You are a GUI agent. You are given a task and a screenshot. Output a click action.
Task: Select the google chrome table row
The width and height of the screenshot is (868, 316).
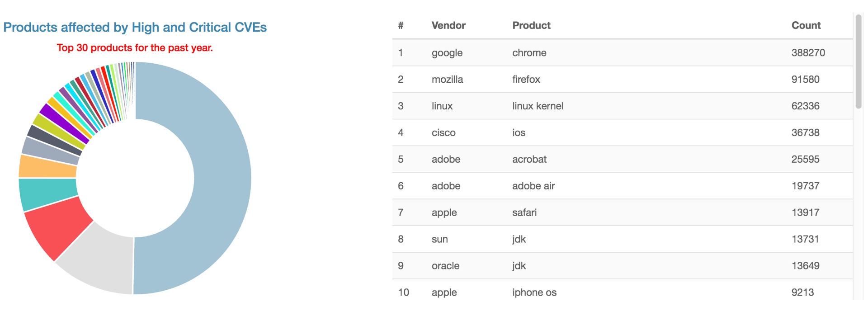pyautogui.click(x=623, y=53)
